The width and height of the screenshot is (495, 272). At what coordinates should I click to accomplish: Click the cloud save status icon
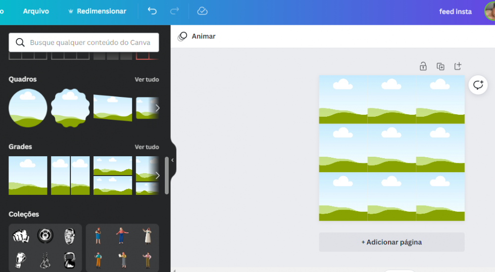(202, 11)
